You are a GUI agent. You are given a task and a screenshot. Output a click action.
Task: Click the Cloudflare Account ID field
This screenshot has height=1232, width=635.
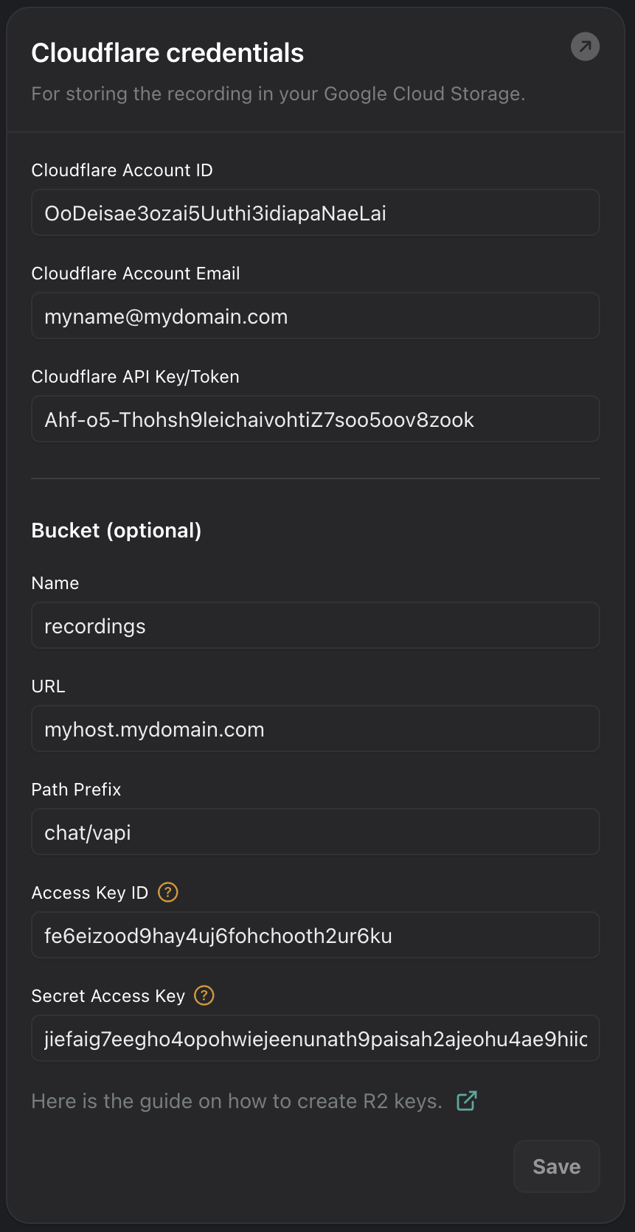(315, 213)
